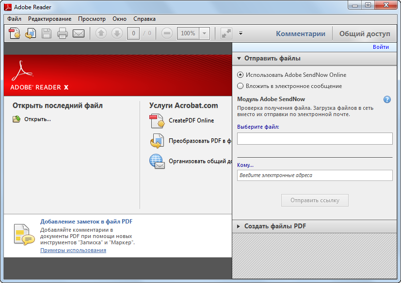Click the sticky note document icon
The image size is (401, 283).
click(x=24, y=235)
